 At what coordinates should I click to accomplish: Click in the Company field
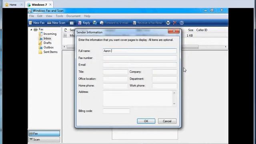pyautogui.click(x=164, y=72)
